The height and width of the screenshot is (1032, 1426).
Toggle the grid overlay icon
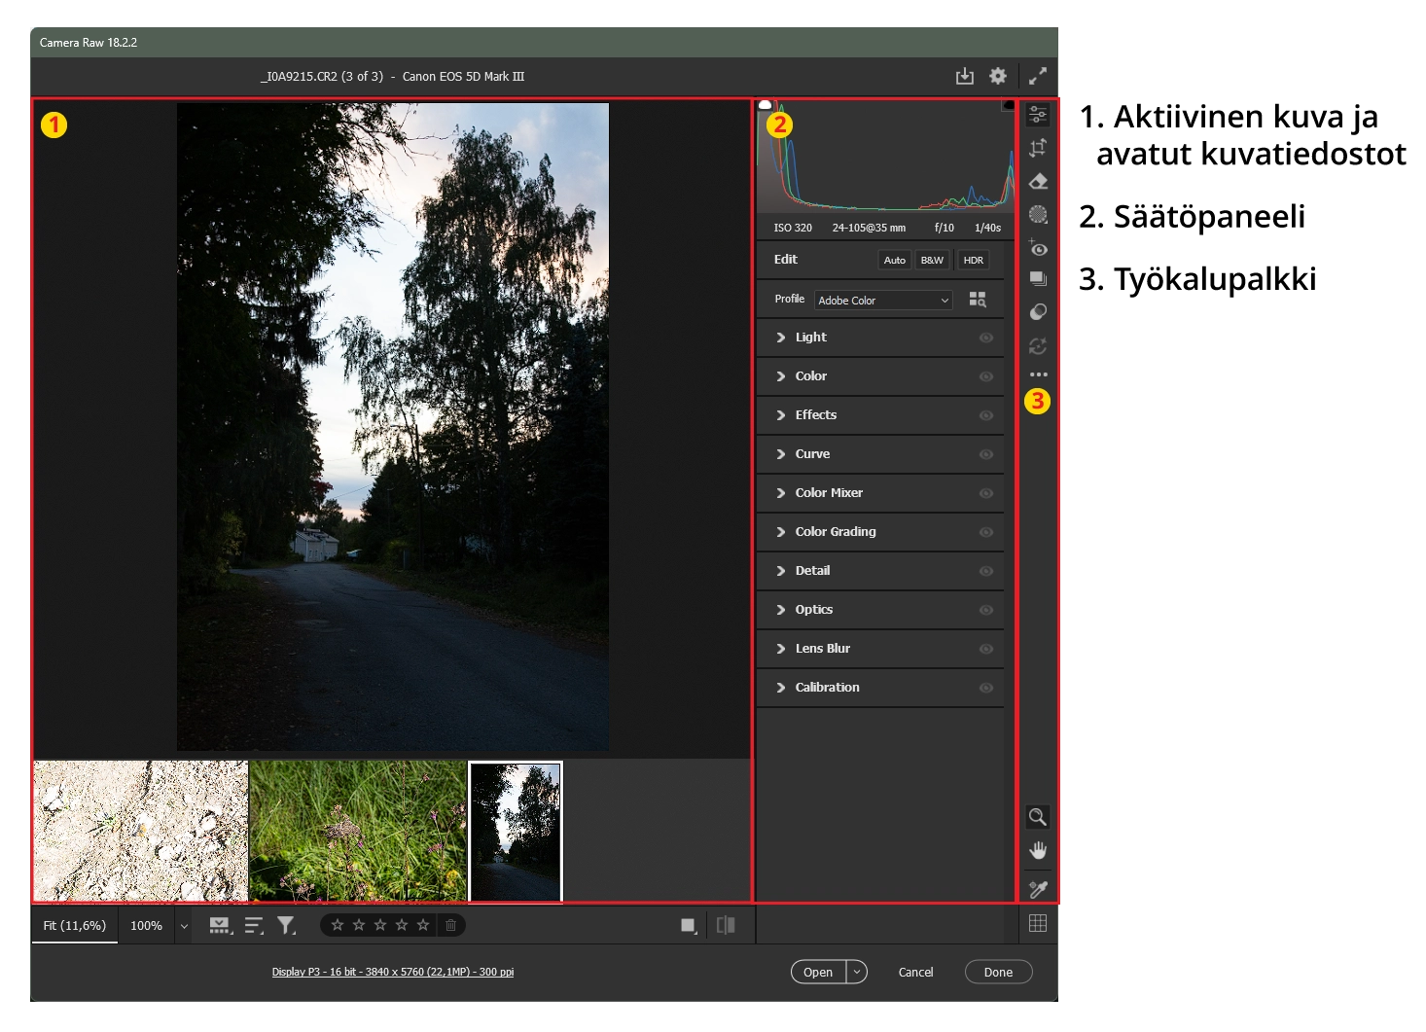pyautogui.click(x=1038, y=924)
